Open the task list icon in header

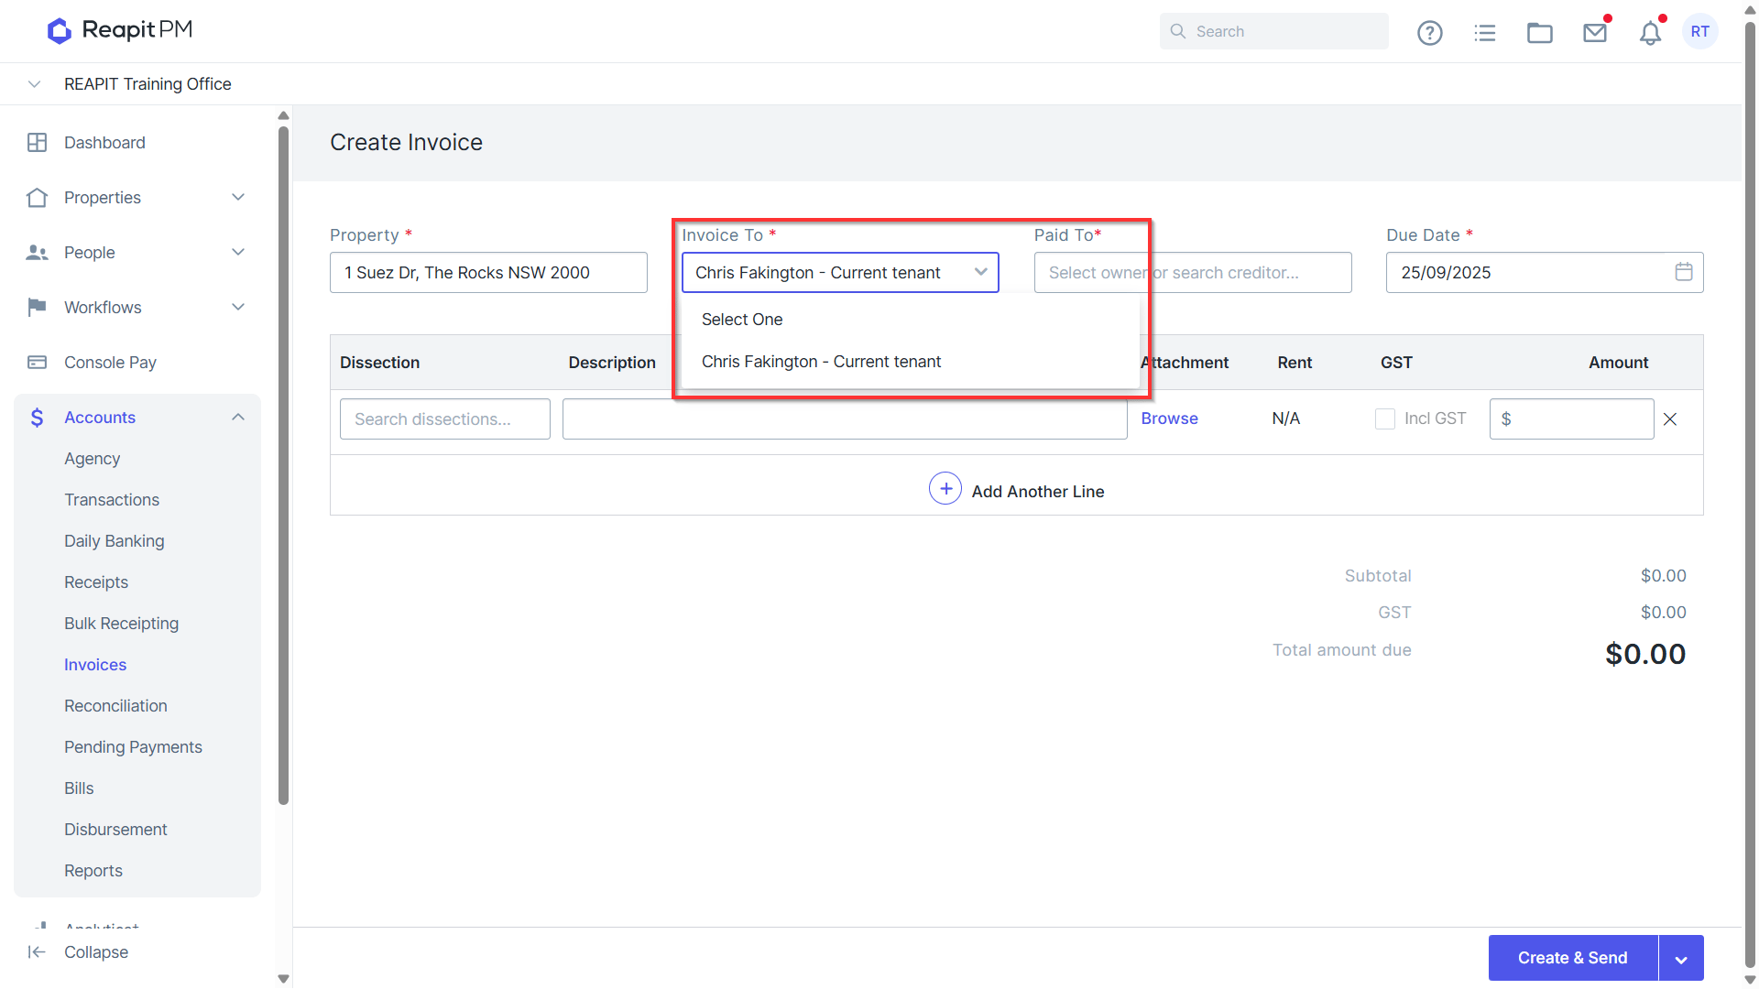[1485, 33]
